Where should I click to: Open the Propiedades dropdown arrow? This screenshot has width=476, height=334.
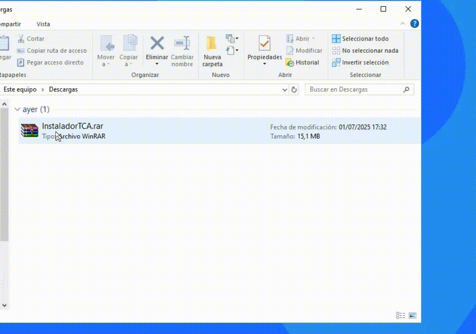tap(265, 64)
